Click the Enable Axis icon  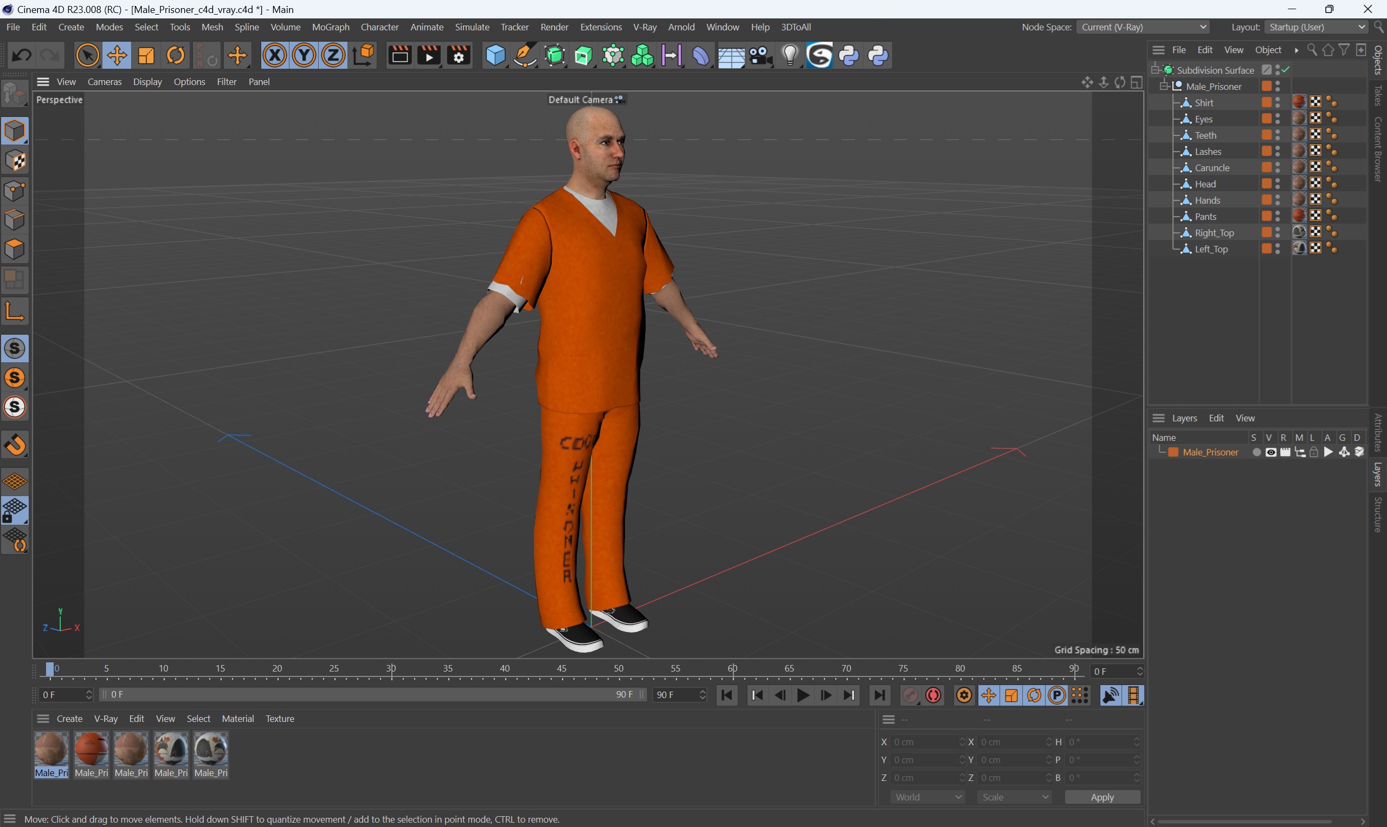15,311
